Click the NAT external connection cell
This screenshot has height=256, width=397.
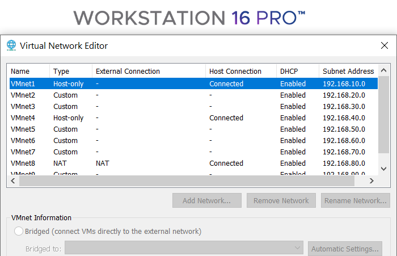tap(102, 163)
